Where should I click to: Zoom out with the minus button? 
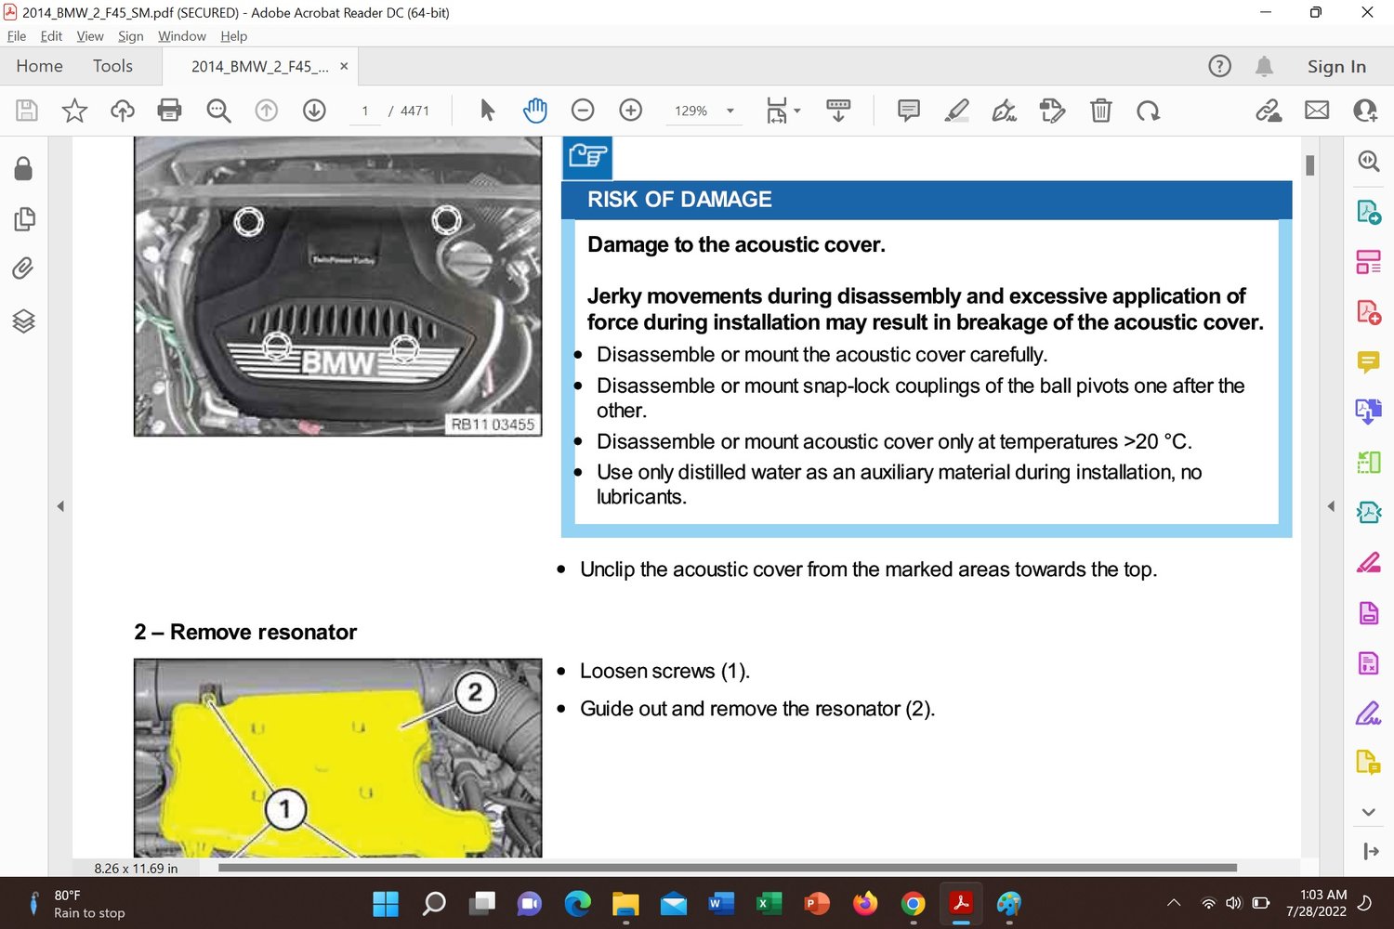(x=583, y=111)
